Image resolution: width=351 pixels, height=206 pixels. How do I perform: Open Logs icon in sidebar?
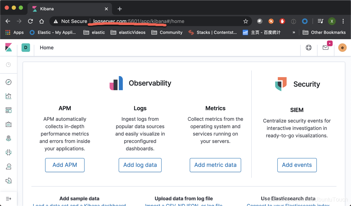pyautogui.click(x=8, y=181)
